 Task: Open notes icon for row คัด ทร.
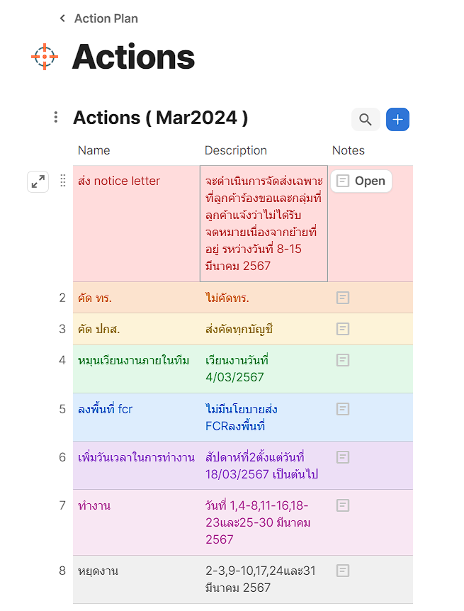pos(343,298)
